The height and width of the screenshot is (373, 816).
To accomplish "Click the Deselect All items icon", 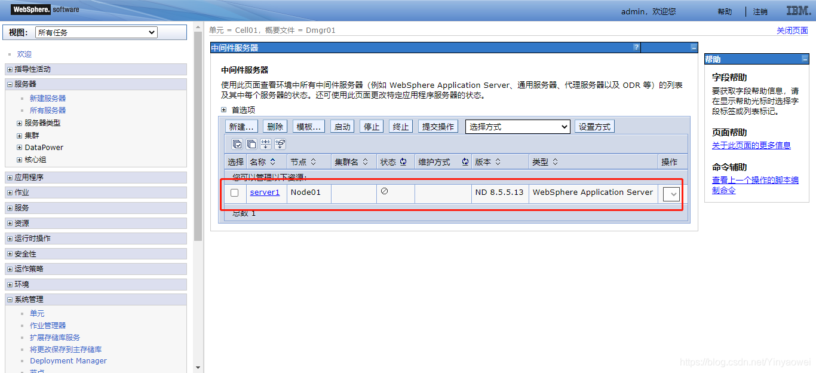I will click(251, 144).
